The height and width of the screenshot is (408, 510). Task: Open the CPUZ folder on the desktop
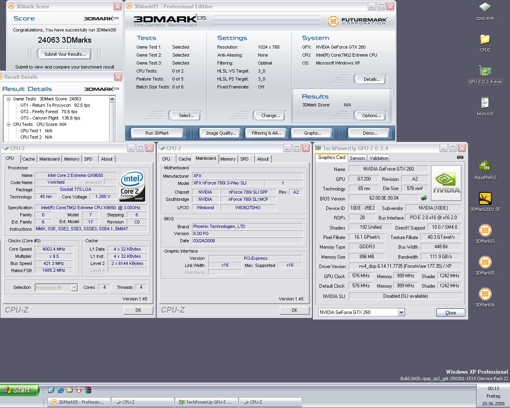pyautogui.click(x=485, y=39)
